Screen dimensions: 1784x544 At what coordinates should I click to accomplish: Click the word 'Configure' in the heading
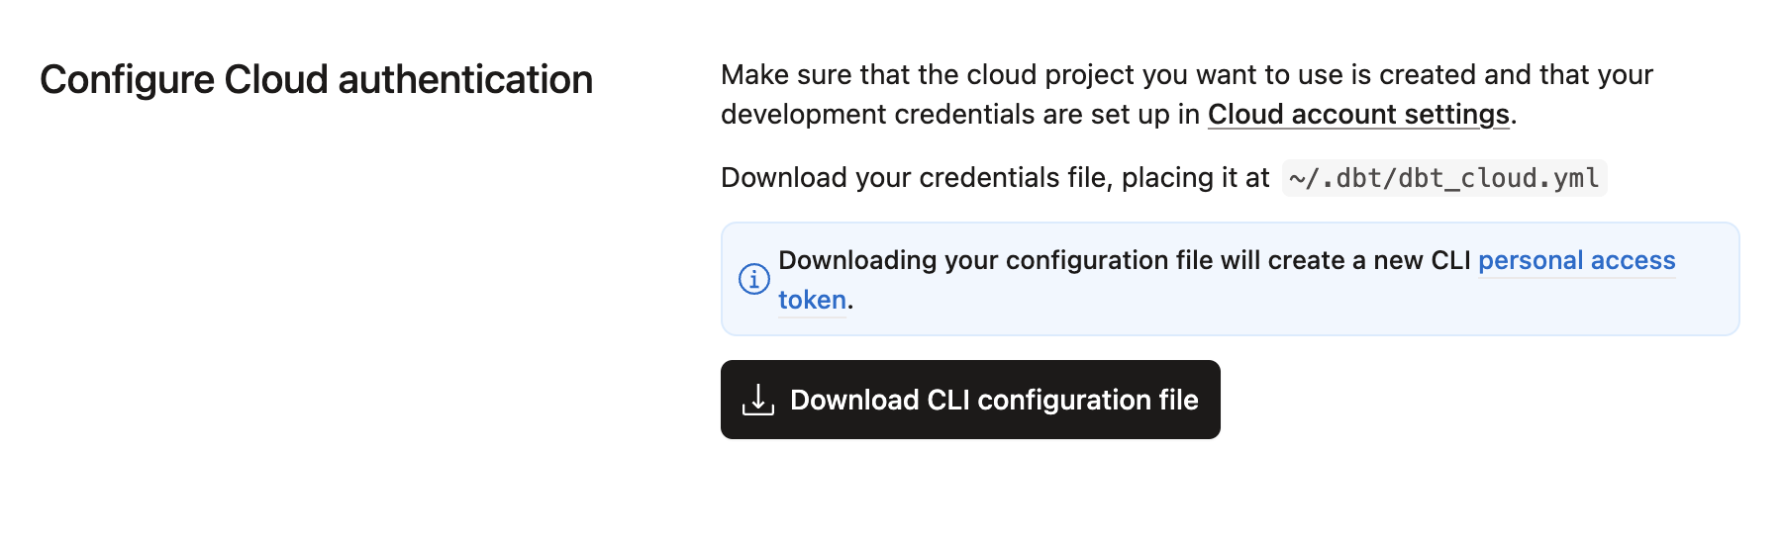click(127, 80)
